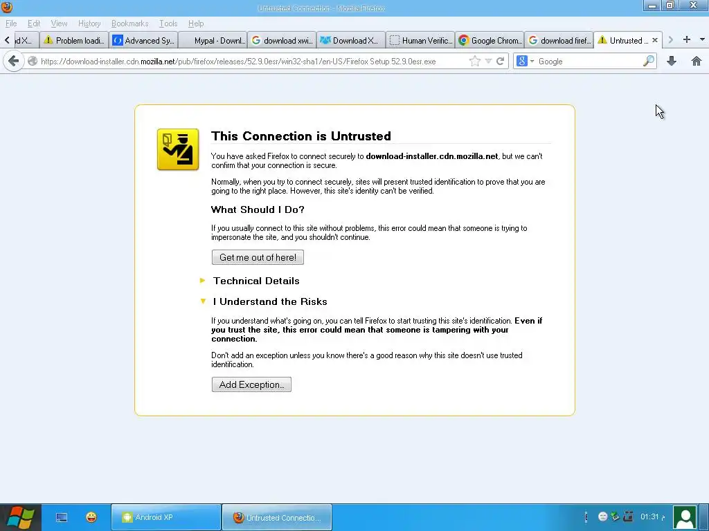Open the File menu
The image size is (709, 531).
click(11, 24)
